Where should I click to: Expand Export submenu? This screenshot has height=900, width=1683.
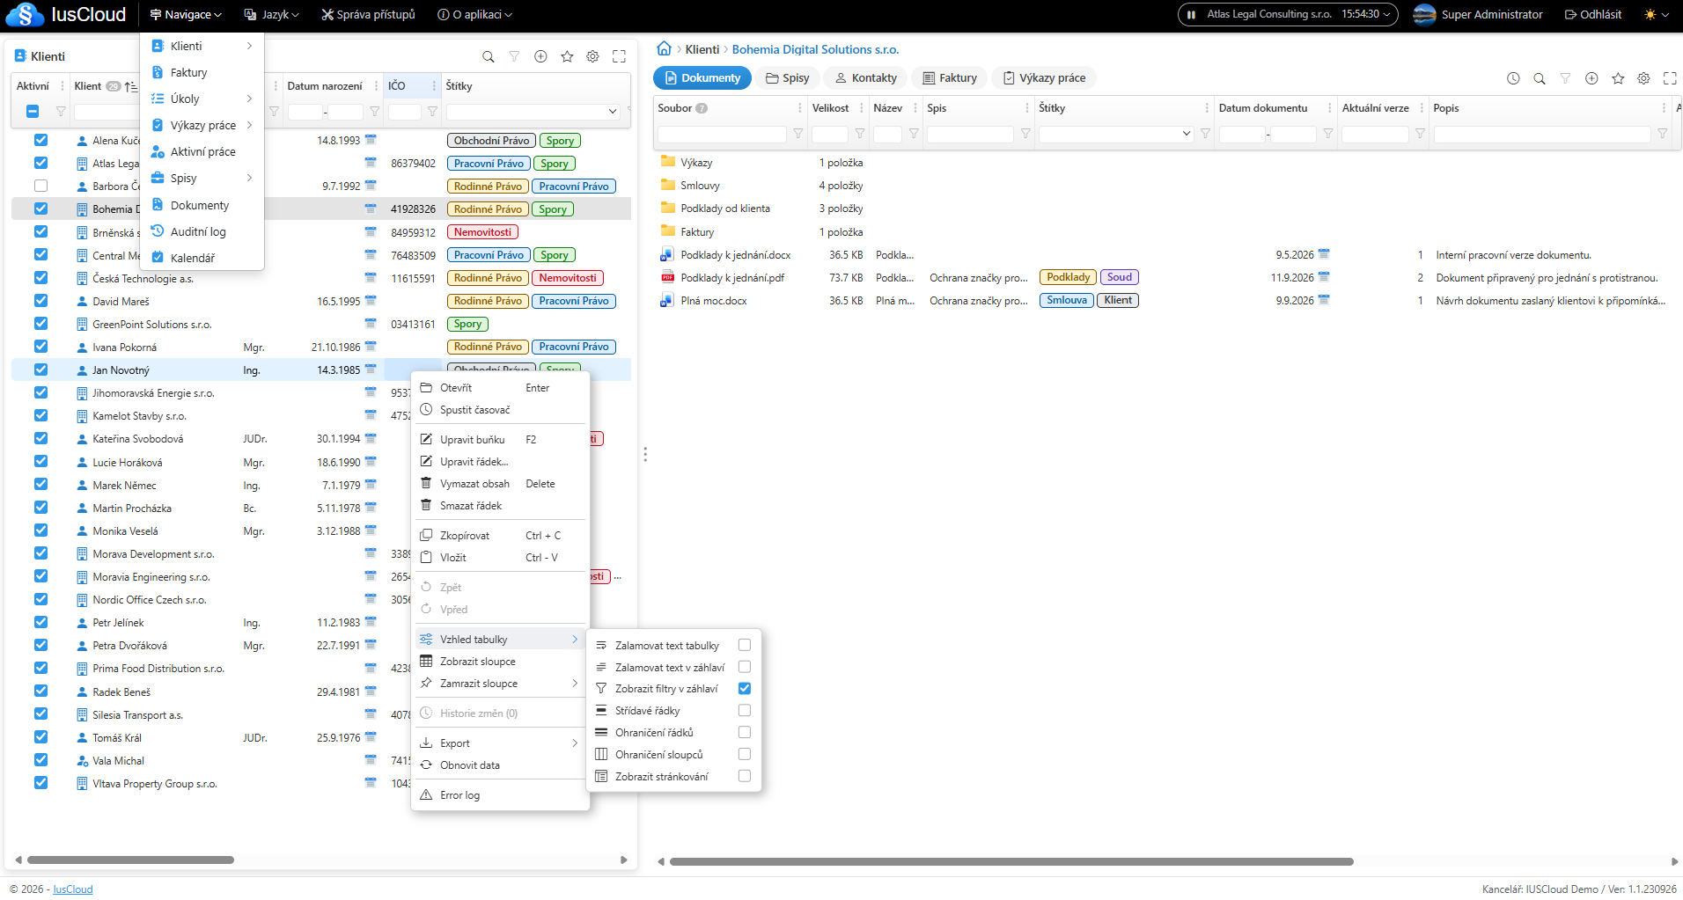click(500, 743)
